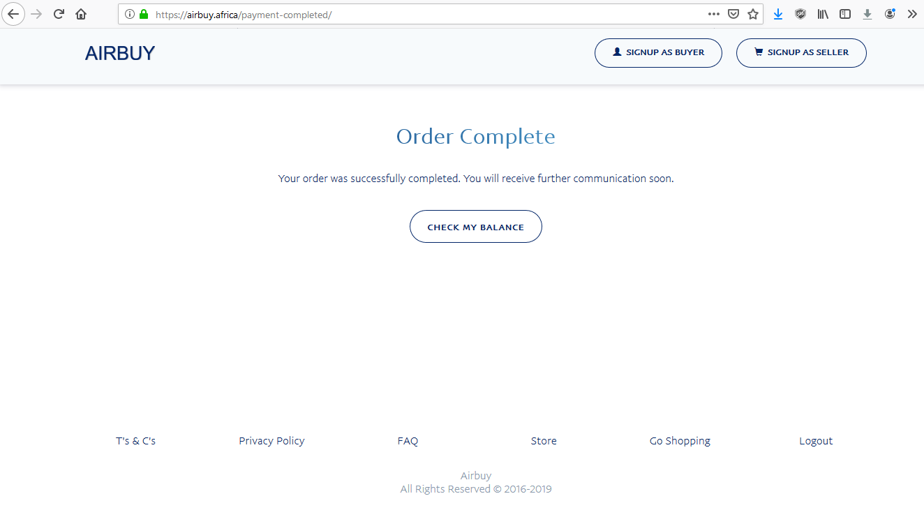924x510 pixels.
Task: Click the green padlock security icon
Action: click(x=144, y=14)
